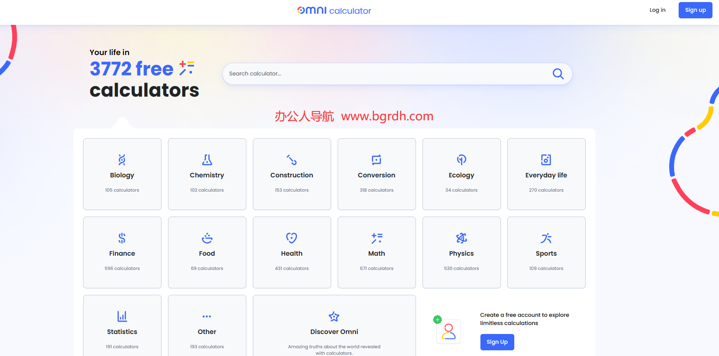Click 'Amazing truths about the world' description
719x356 pixels.
pos(334,350)
